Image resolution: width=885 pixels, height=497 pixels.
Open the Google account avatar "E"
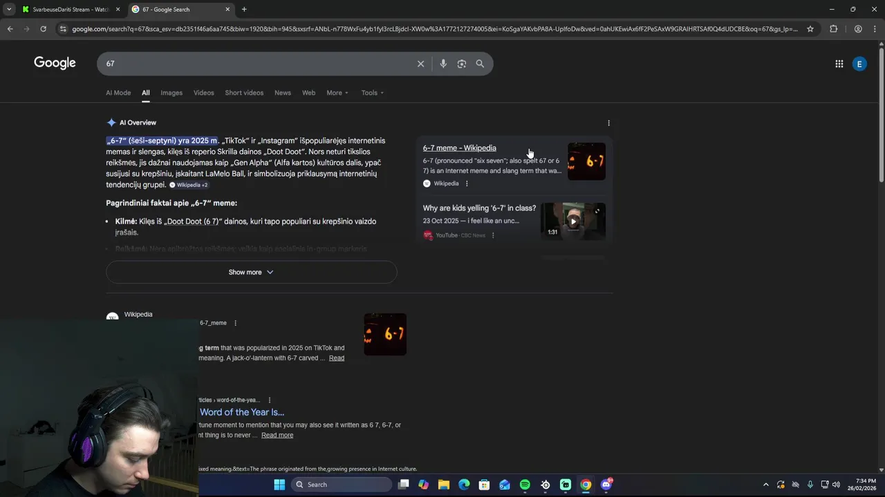pyautogui.click(x=859, y=64)
